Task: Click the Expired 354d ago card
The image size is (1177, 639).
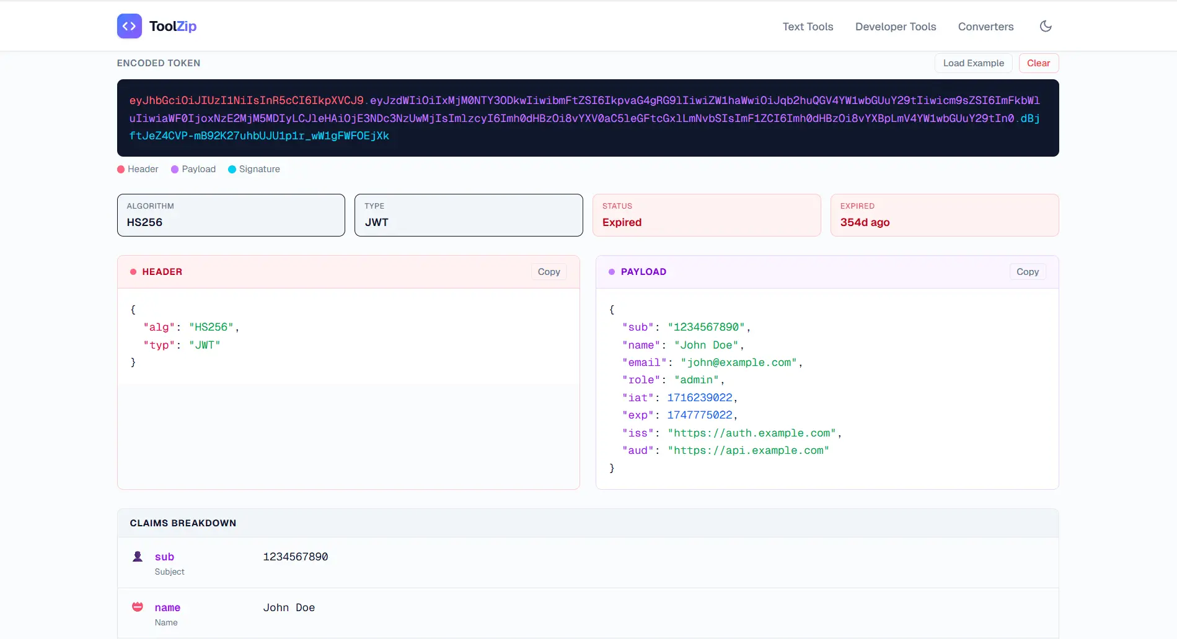Action: (944, 215)
